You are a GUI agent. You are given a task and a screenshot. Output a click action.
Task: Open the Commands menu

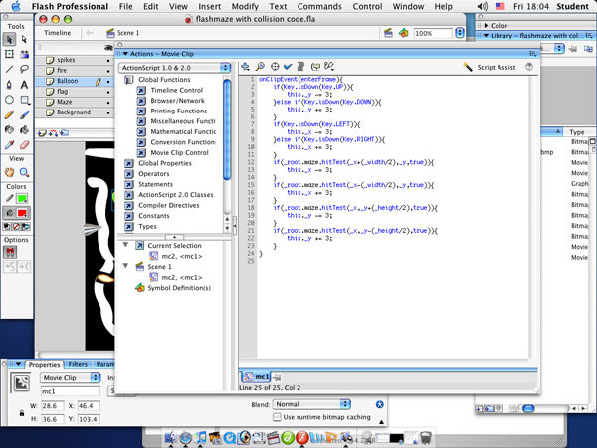point(319,7)
